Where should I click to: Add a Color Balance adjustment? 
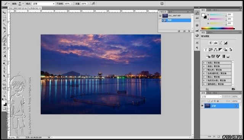[x=215, y=50]
